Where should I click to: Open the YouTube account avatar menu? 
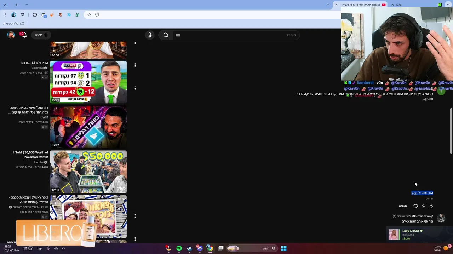pyautogui.click(x=11, y=35)
